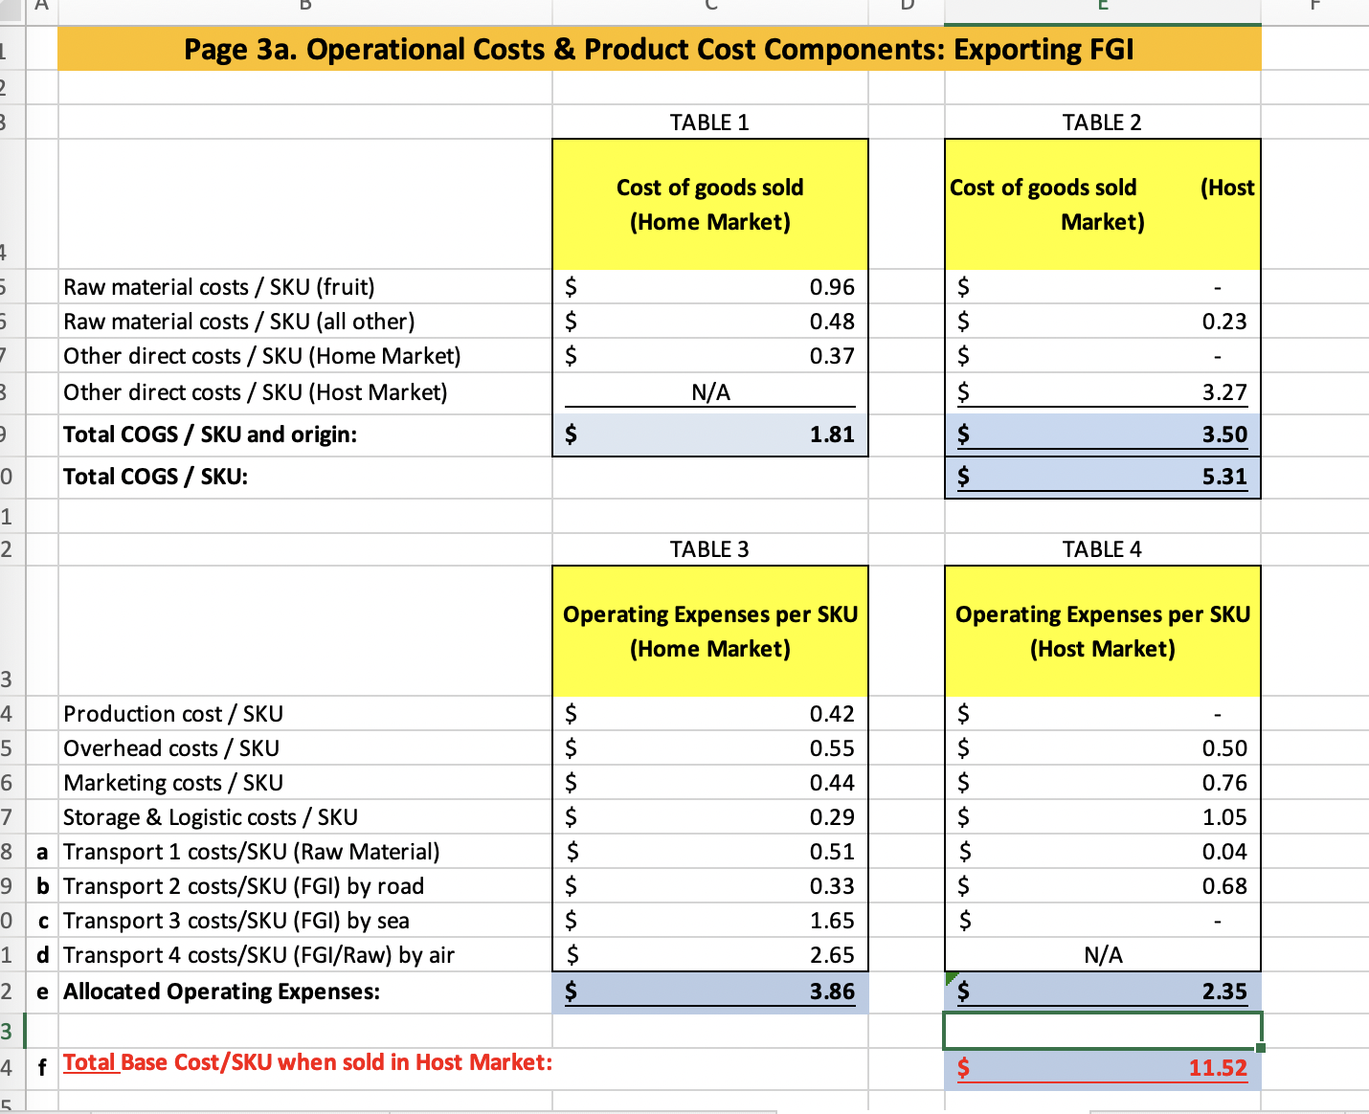
Task: Click row label 'a' beside Transport 1
Action: [42, 852]
